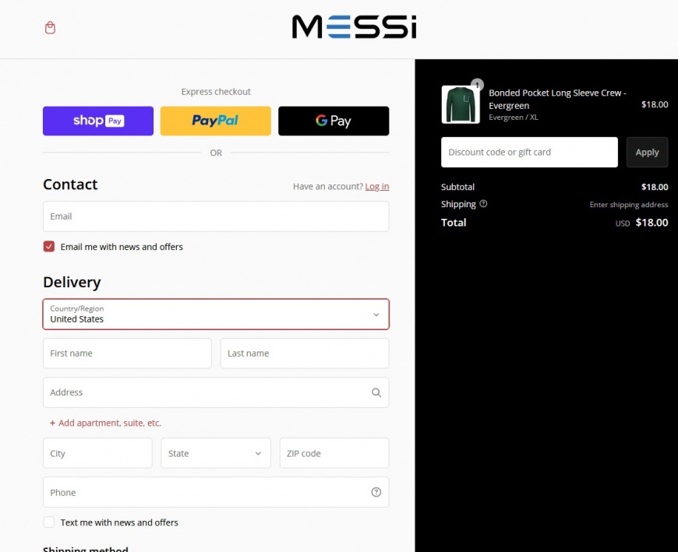Click the MESSi store logo
This screenshot has width=678, height=552.
point(354,26)
